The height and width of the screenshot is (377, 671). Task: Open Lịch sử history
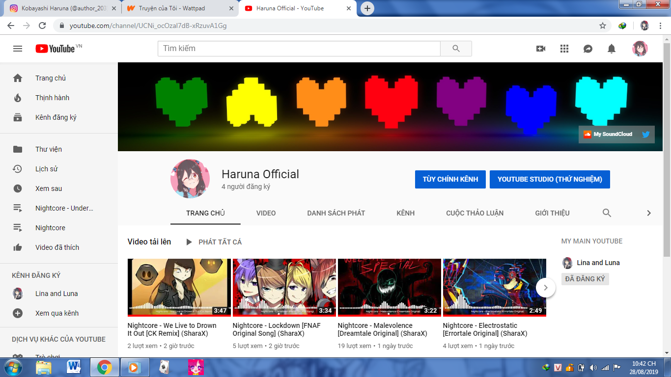59,169
